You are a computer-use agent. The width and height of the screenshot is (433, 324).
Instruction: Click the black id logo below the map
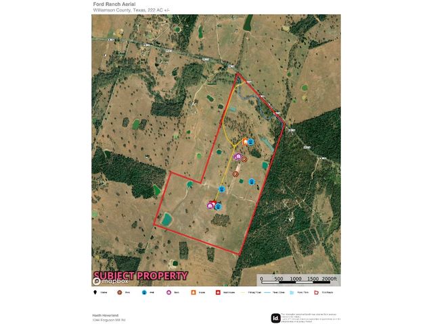[x=275, y=318]
